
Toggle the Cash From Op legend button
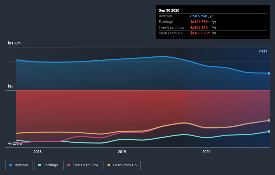(x=122, y=165)
